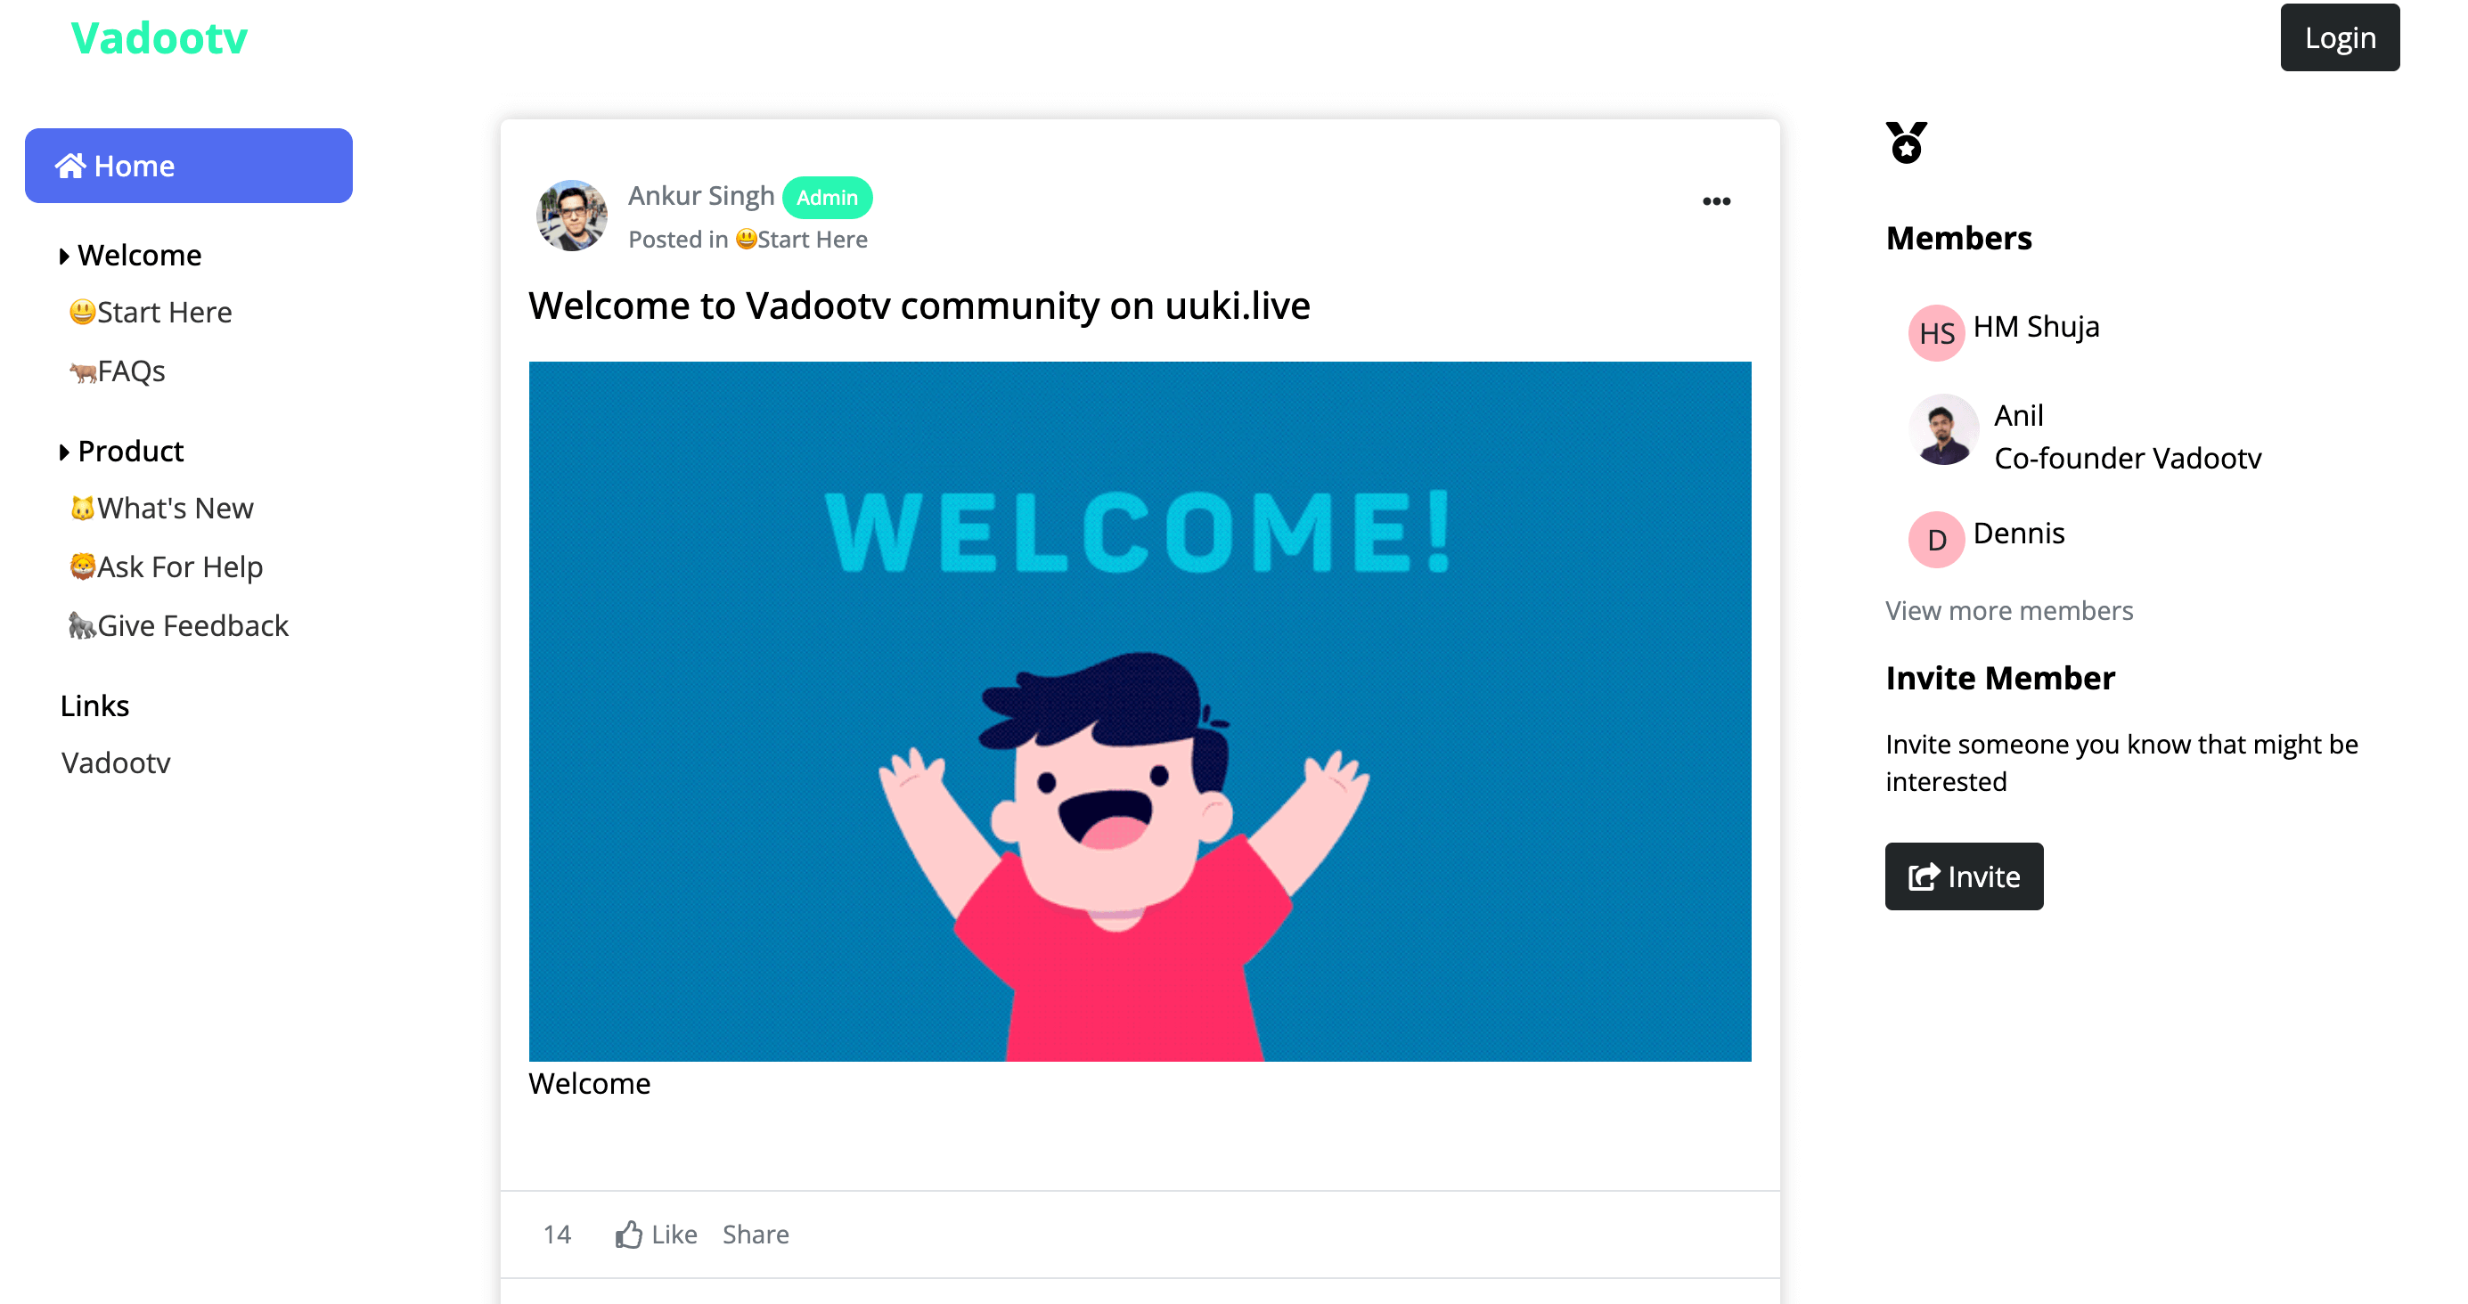Open the Vadootv link under Links
2468x1304 pixels.
tap(115, 762)
